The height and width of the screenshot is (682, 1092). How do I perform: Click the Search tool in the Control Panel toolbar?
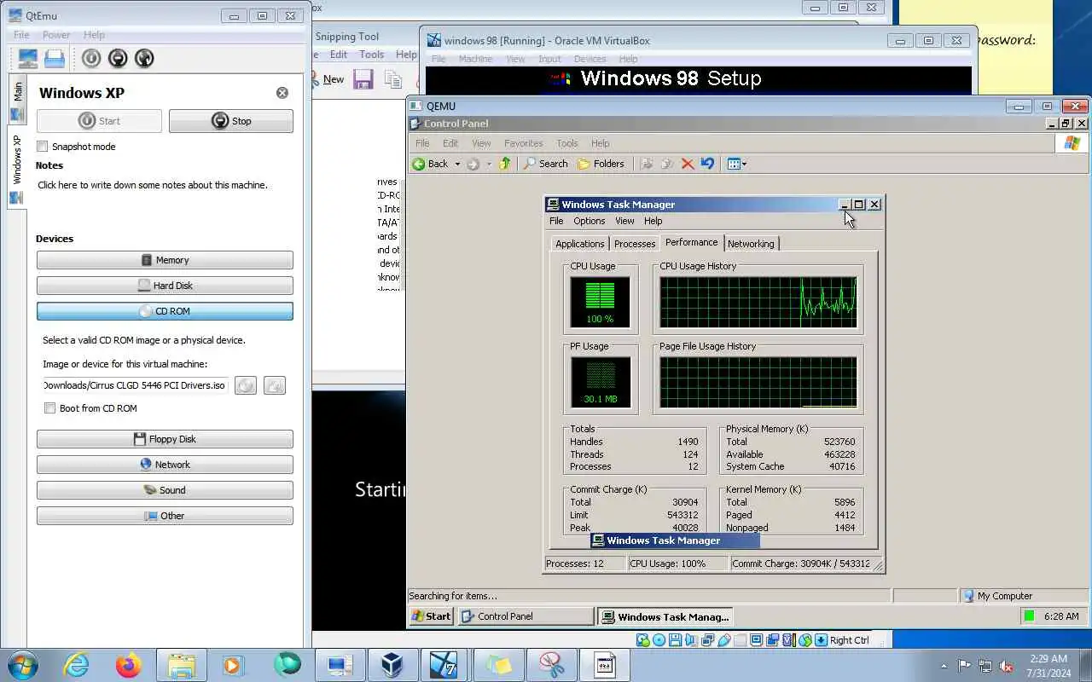coord(546,164)
